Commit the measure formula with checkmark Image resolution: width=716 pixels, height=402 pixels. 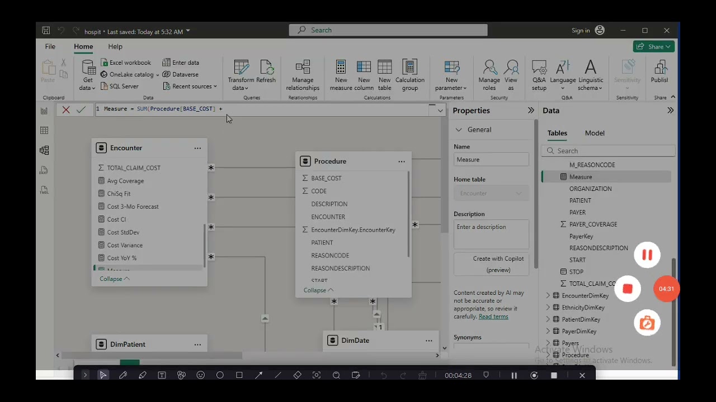click(81, 109)
